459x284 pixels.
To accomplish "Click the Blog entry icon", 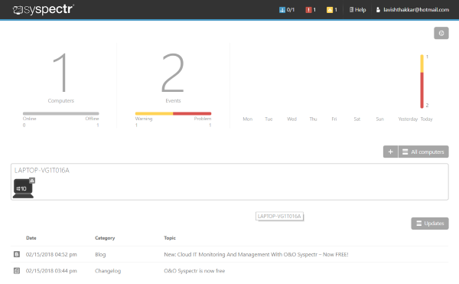I will pos(17,254).
